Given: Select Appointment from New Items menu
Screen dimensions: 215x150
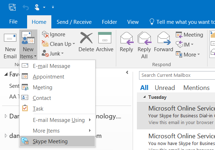Looking at the screenshot, I should click(48, 77).
